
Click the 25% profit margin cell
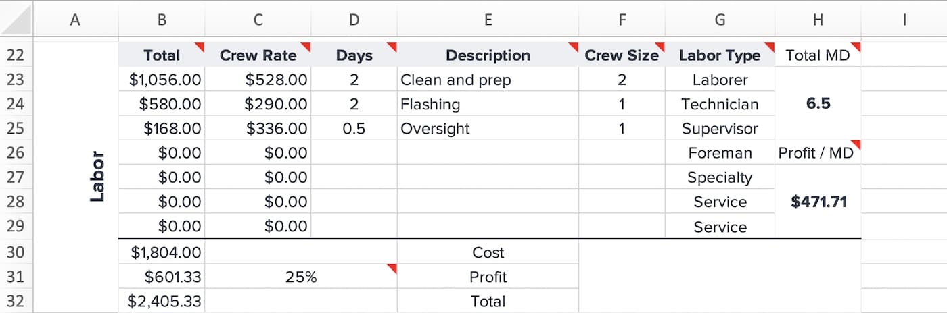300,277
